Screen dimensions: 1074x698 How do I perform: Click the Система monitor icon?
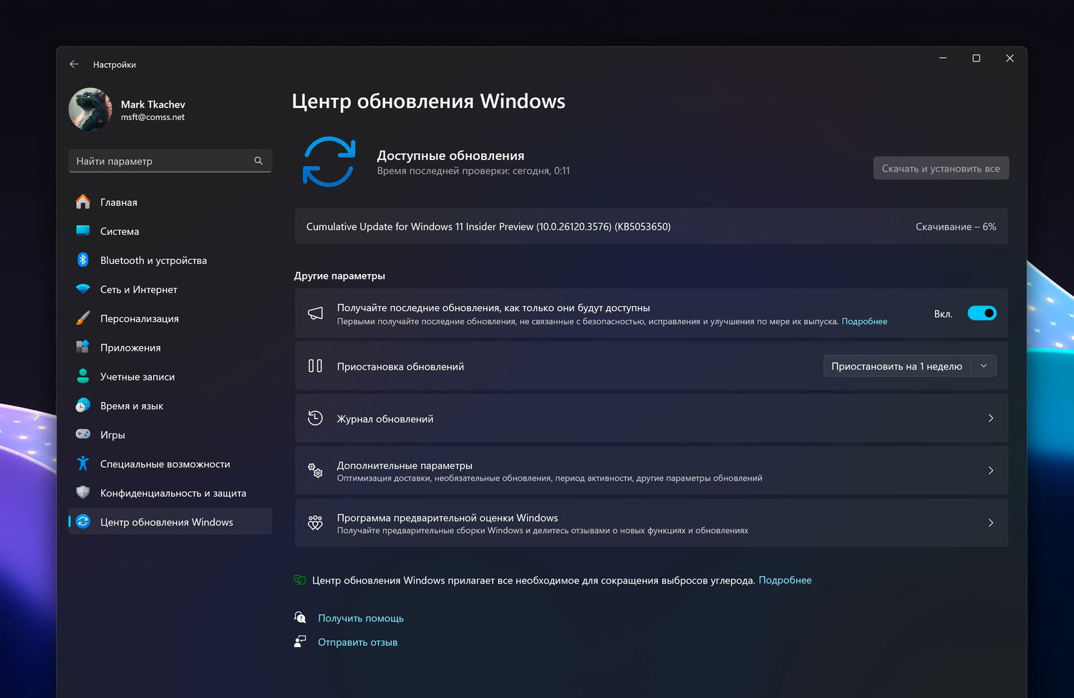pos(83,231)
